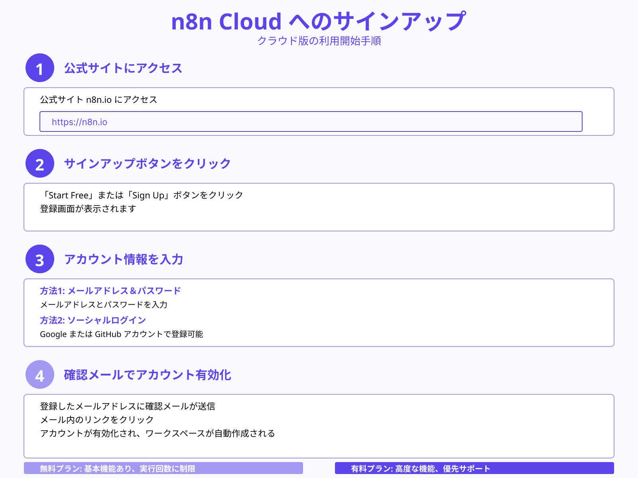Screen dimensions: 638x478
Task: Click the step 4 number badge
Action: (x=39, y=375)
